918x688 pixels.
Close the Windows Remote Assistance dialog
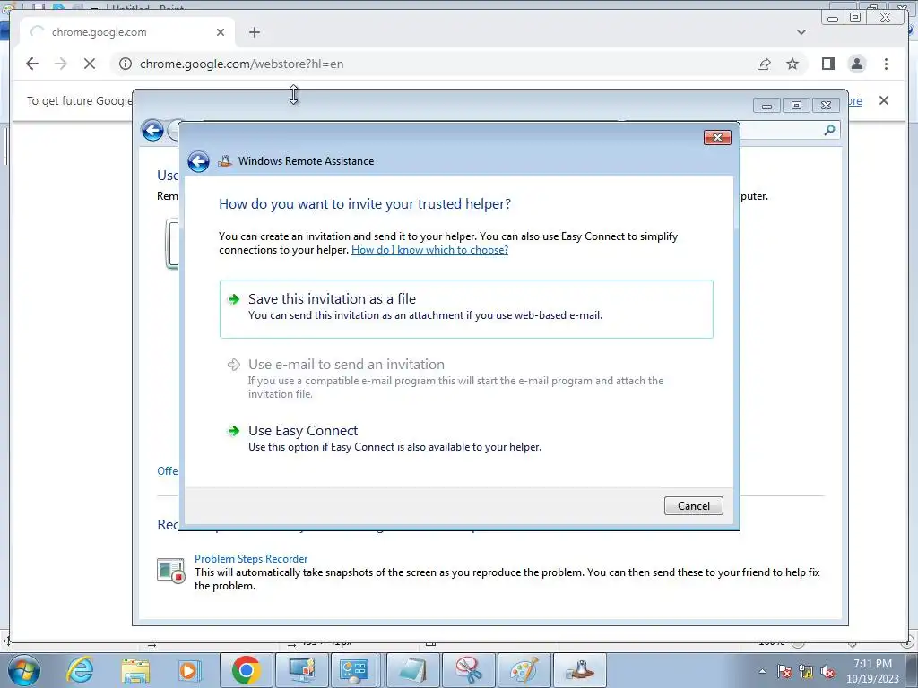[x=717, y=137]
